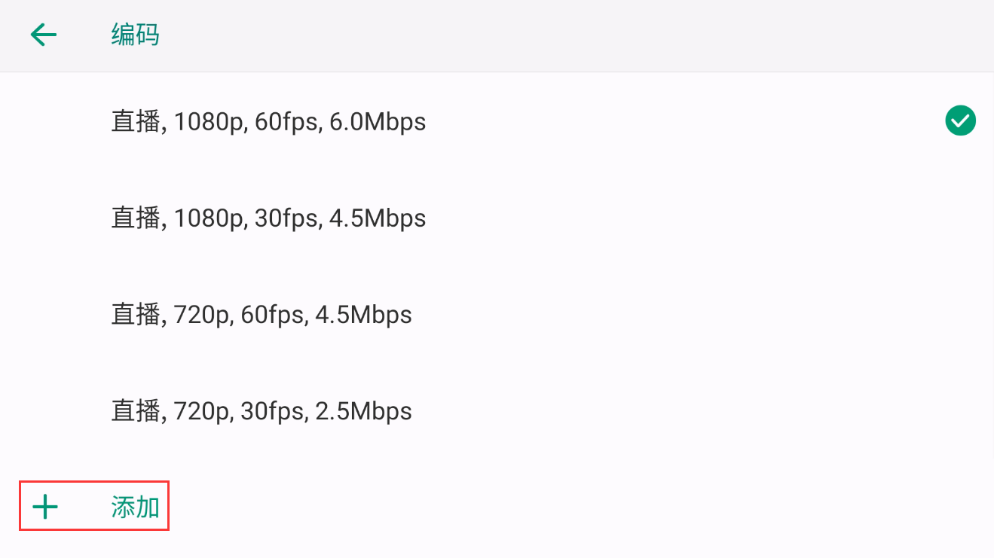
Task: Select 直播, 1080p, 30fps, 4.5Mbps preset
Action: coord(497,218)
